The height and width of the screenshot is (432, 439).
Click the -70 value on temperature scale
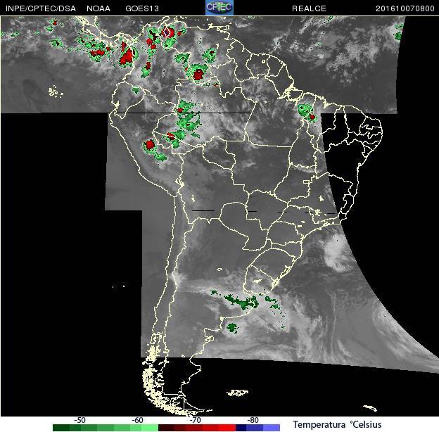[x=195, y=420]
